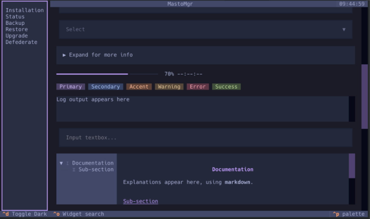
Task: Click the Accent color label
Action: click(x=139, y=87)
